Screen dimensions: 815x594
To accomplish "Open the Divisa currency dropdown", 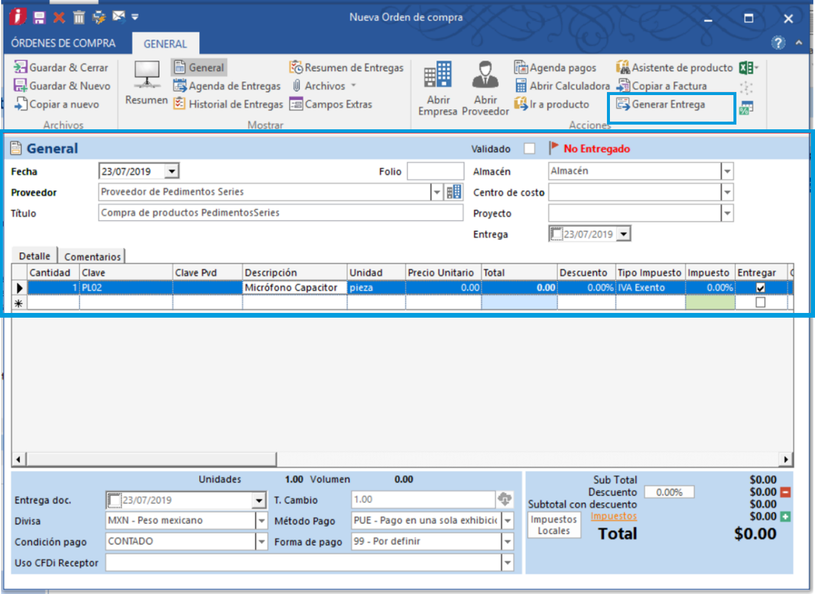I will click(261, 521).
